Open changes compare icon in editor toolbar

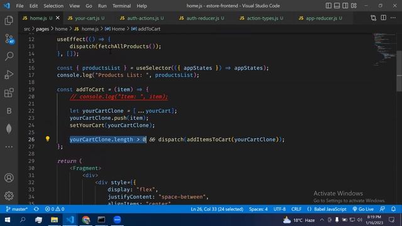(373, 18)
